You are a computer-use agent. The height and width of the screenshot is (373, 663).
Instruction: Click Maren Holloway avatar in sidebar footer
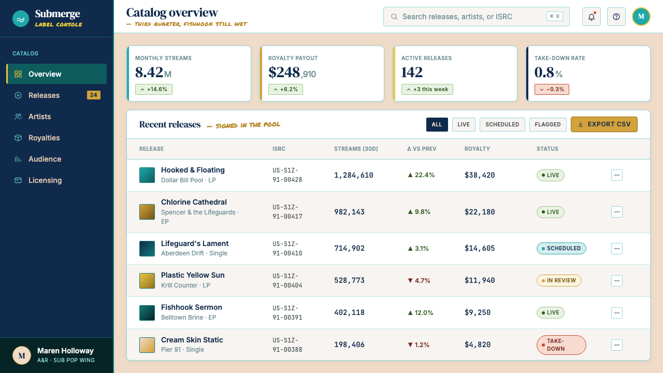click(22, 355)
